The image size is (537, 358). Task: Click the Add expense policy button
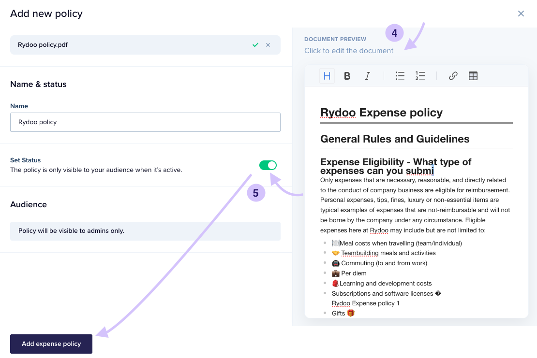click(51, 344)
